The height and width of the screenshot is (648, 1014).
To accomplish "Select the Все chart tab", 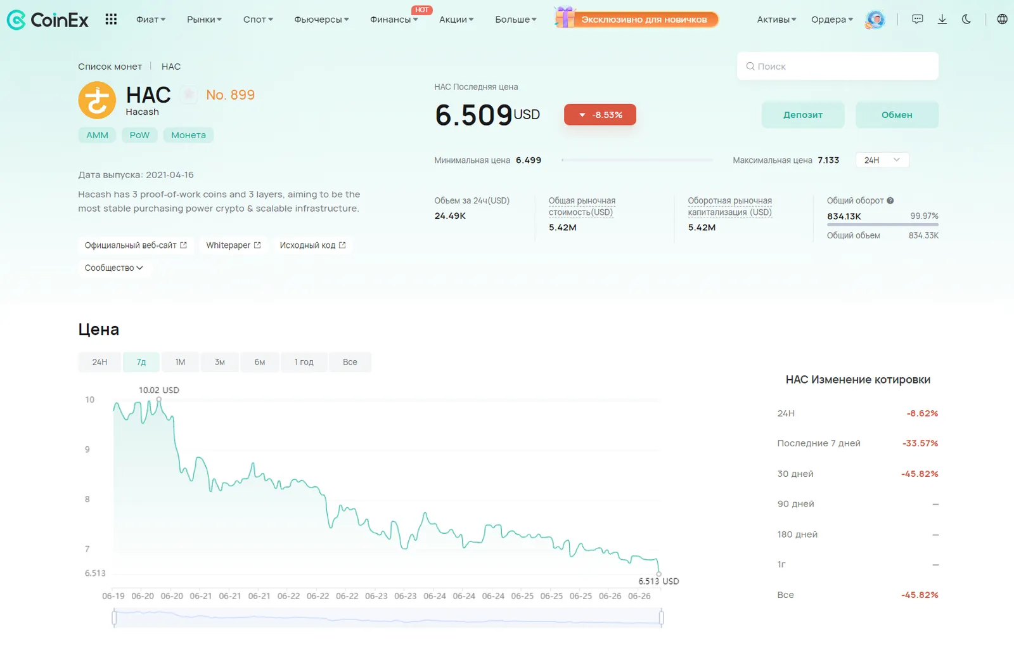I will pyautogui.click(x=350, y=362).
